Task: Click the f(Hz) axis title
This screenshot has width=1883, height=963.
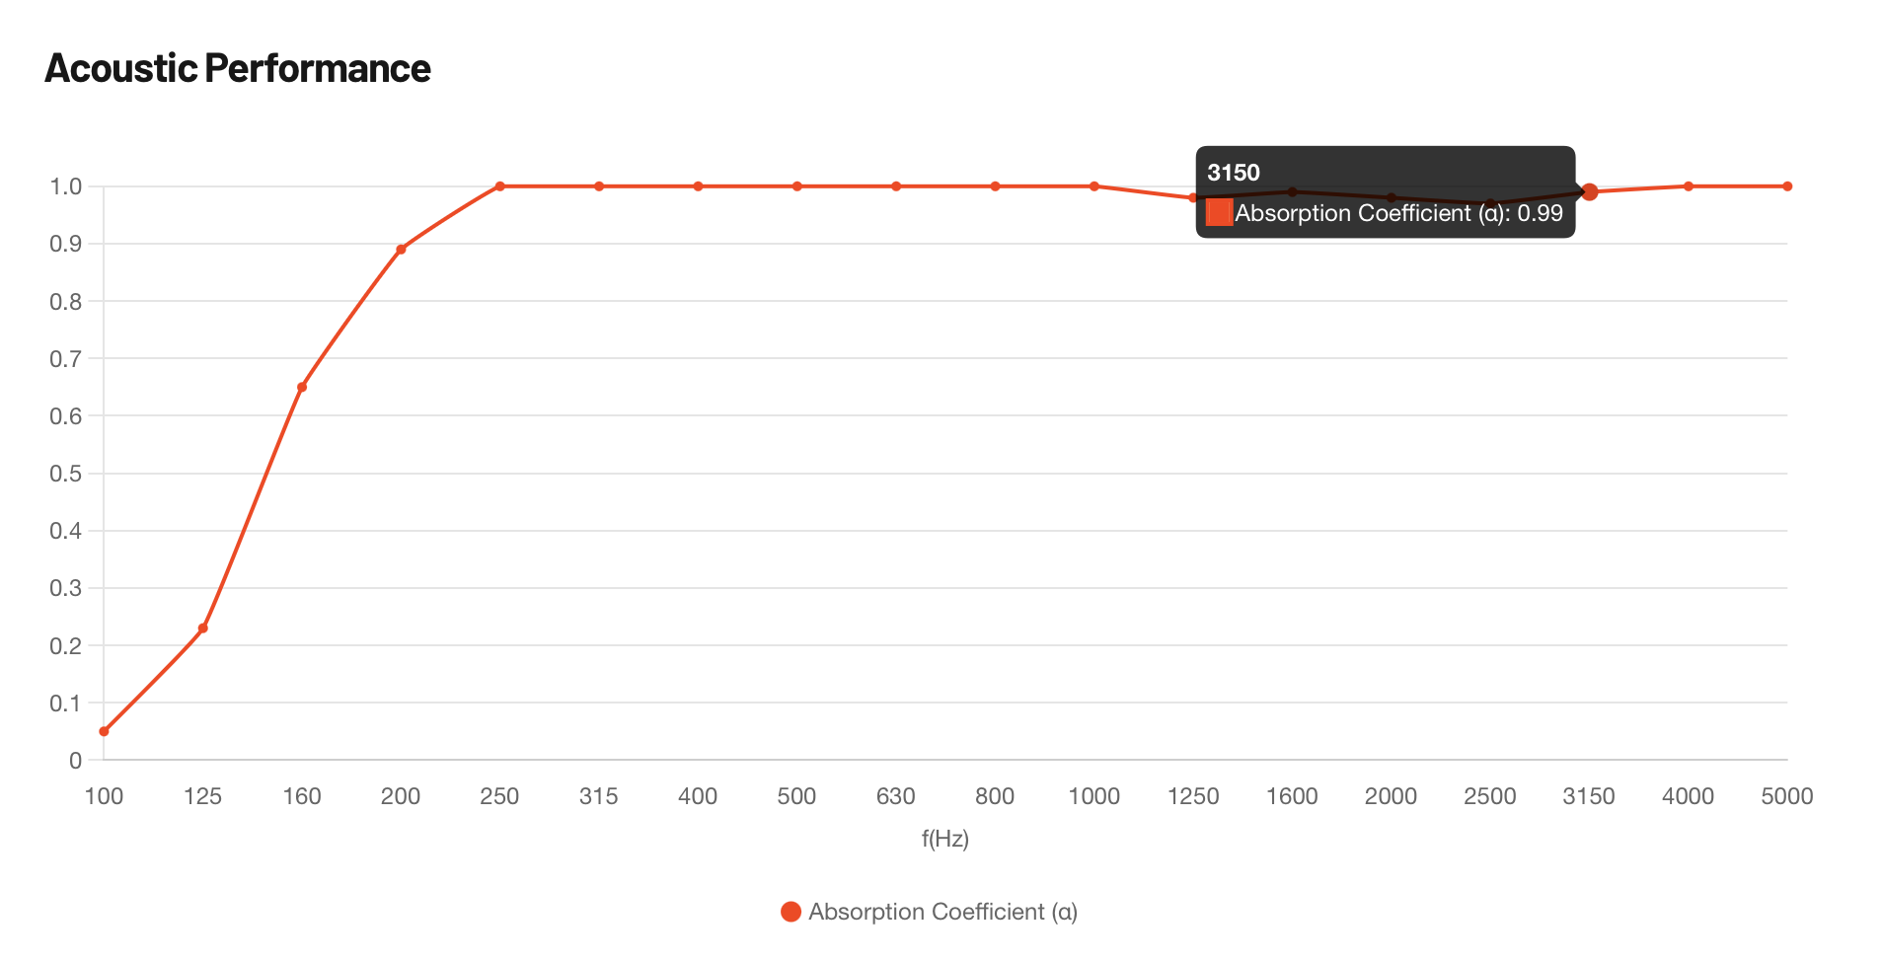Action: [945, 839]
